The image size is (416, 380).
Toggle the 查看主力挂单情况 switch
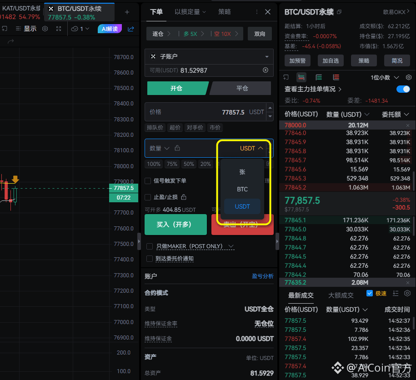403,89
